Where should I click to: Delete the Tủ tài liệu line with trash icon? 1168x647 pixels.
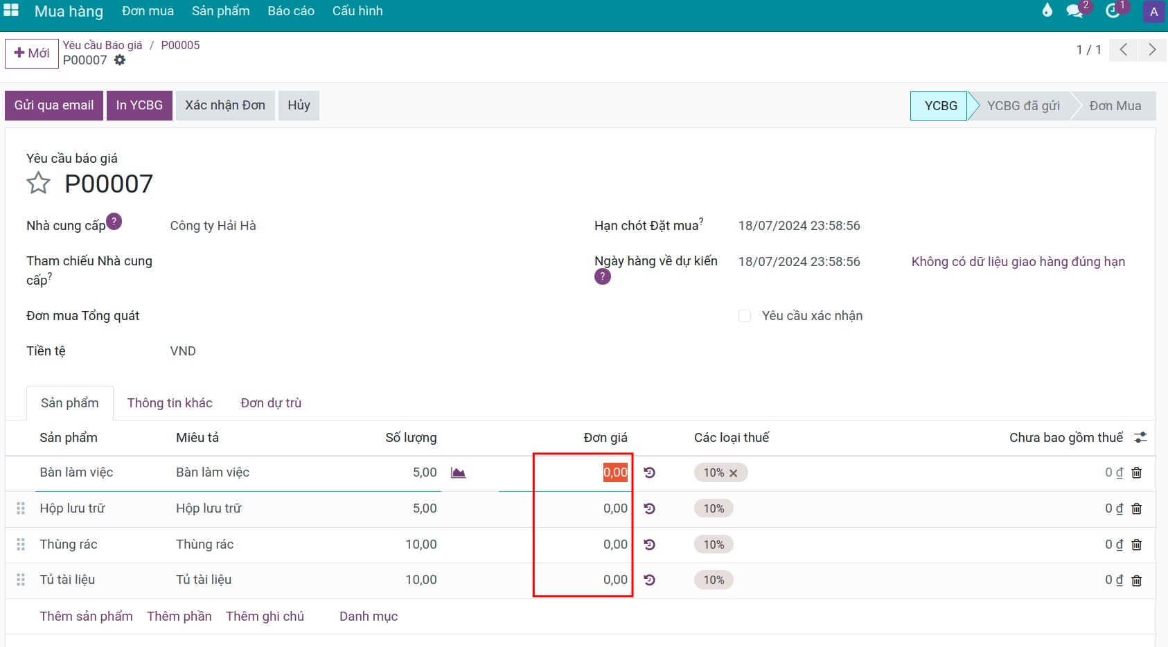[1137, 580]
